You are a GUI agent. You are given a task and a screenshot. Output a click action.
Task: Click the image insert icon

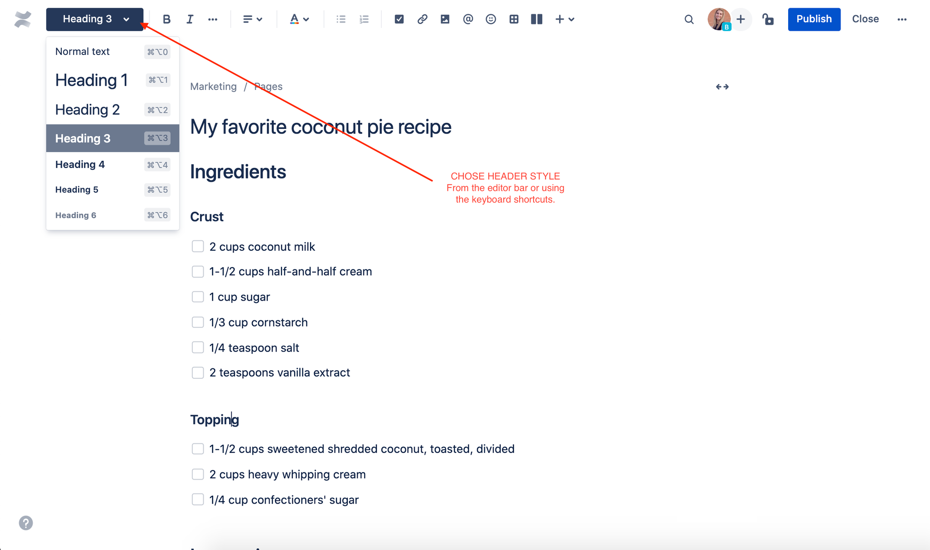444,18
